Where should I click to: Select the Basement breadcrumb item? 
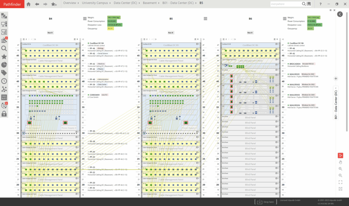point(150,3)
